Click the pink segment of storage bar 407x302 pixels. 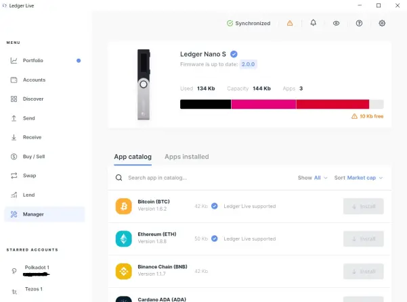[263, 104]
